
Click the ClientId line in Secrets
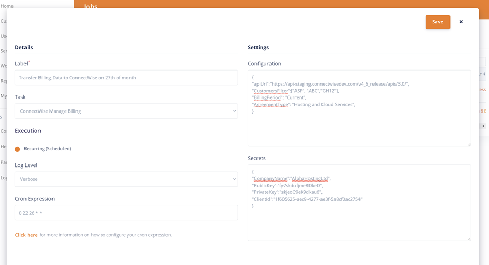pyautogui.click(x=307, y=199)
